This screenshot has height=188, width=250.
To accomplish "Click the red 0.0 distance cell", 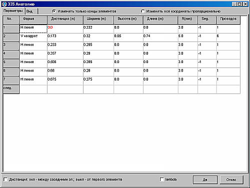I will [65, 28].
